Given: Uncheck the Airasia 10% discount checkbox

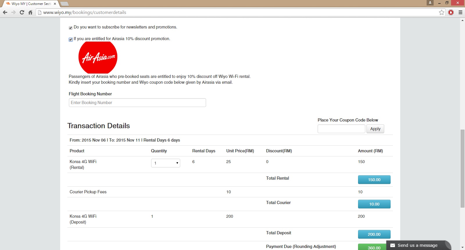Looking at the screenshot, I should point(71,40).
